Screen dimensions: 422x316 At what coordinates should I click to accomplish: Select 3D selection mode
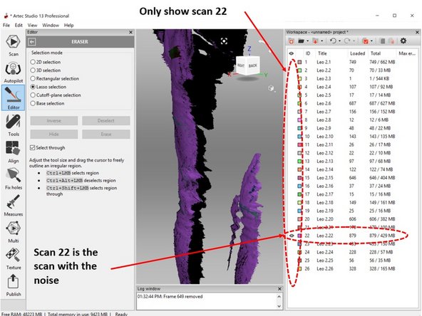(46, 70)
